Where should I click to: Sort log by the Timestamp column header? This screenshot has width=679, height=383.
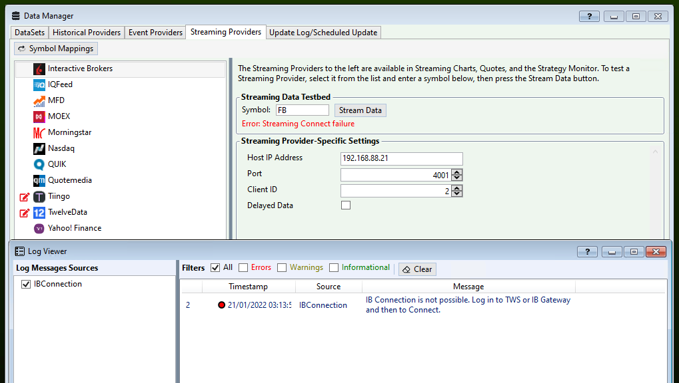tap(249, 287)
